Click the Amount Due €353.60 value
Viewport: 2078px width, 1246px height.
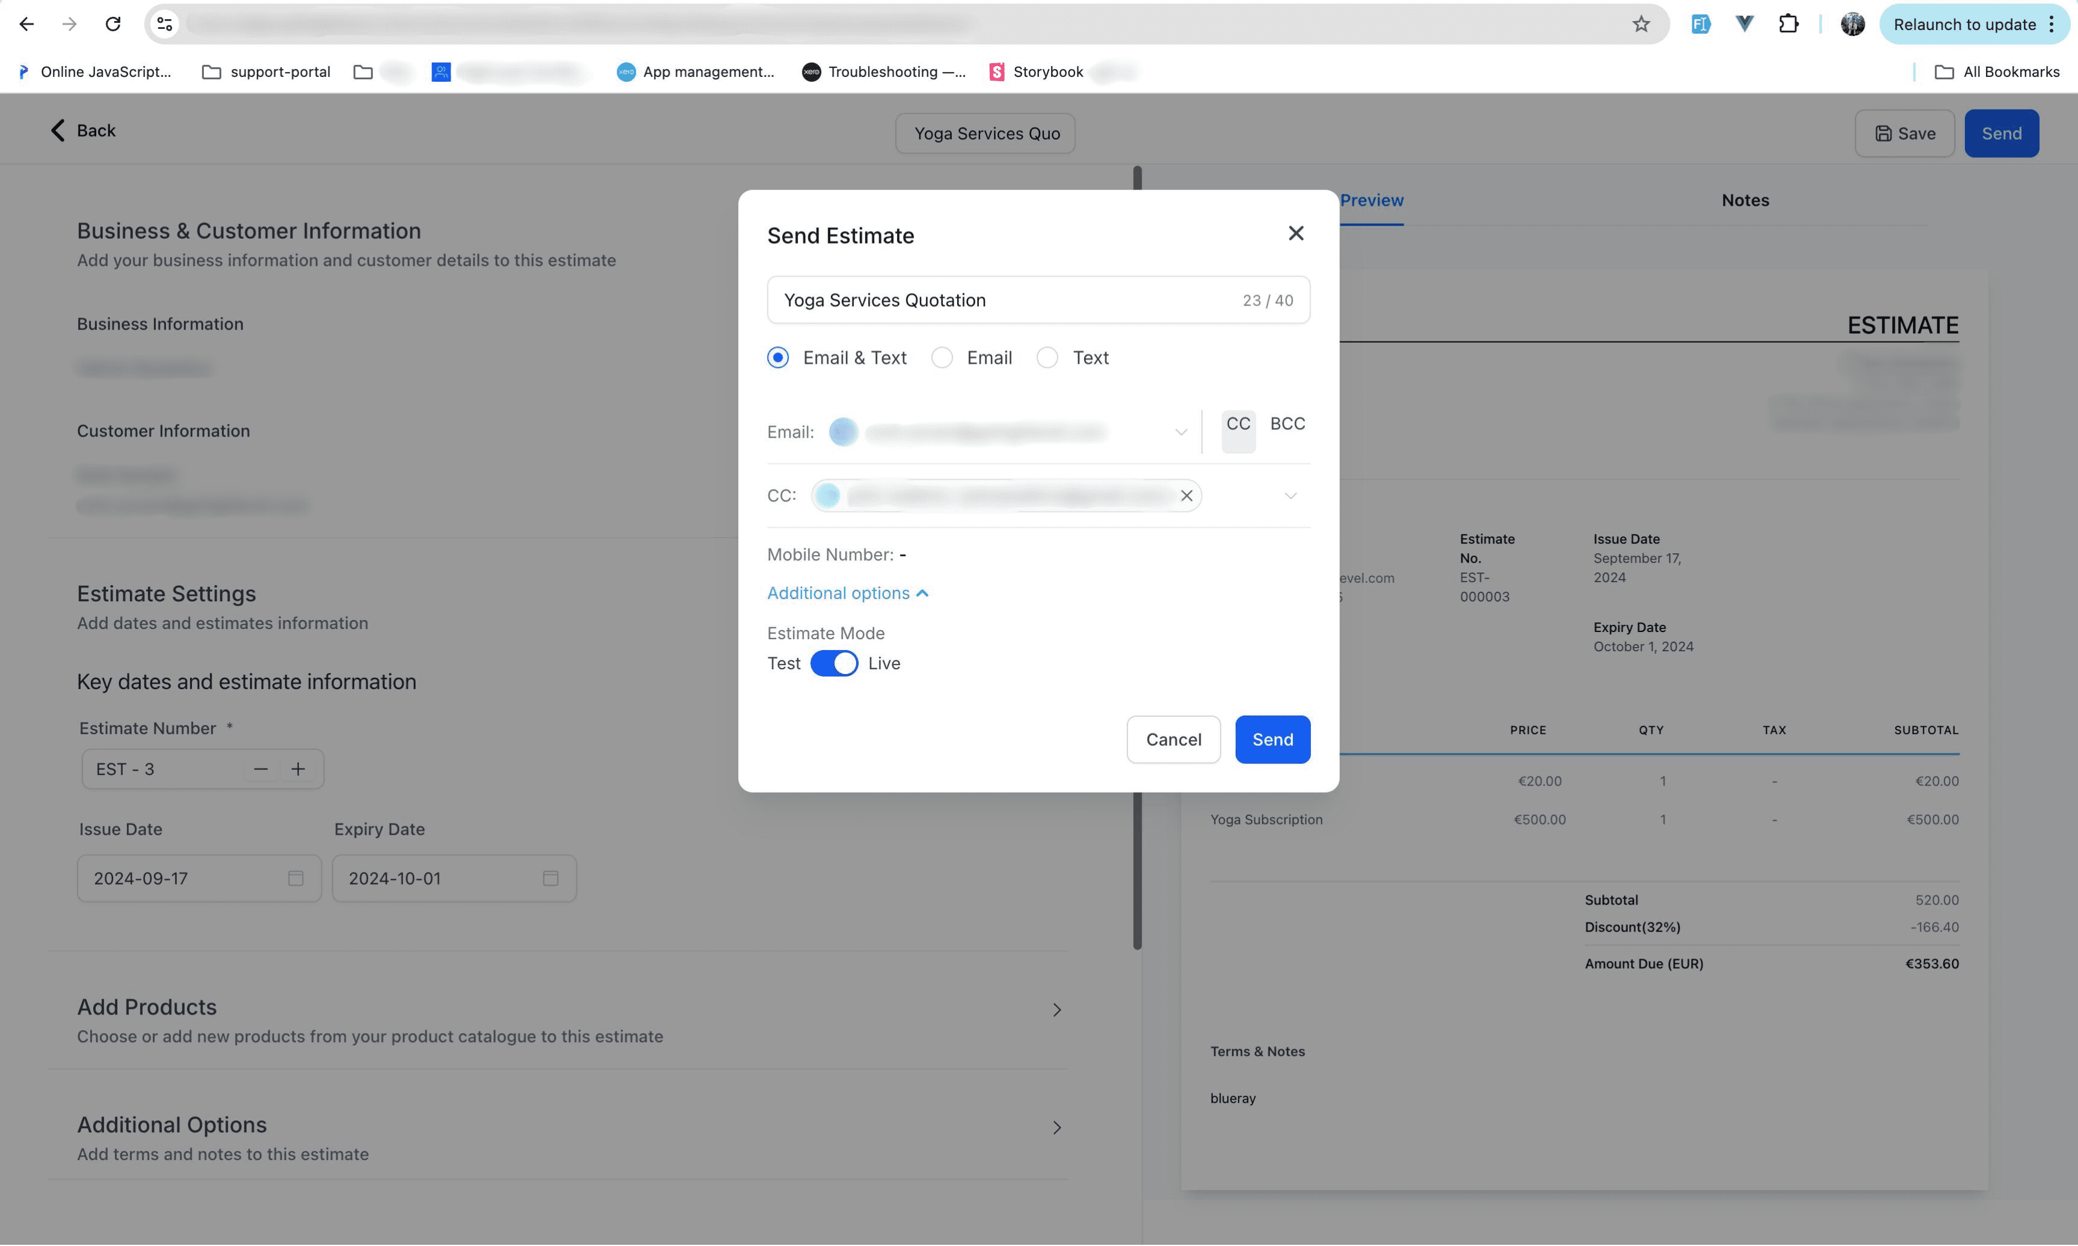[1932, 964]
